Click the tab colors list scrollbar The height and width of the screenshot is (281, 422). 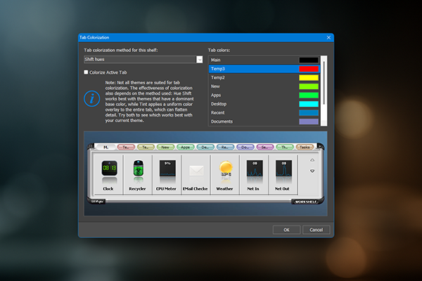coord(324,91)
